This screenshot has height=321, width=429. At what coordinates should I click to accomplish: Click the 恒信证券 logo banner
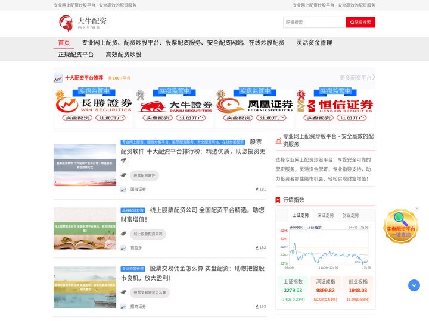tap(335, 106)
